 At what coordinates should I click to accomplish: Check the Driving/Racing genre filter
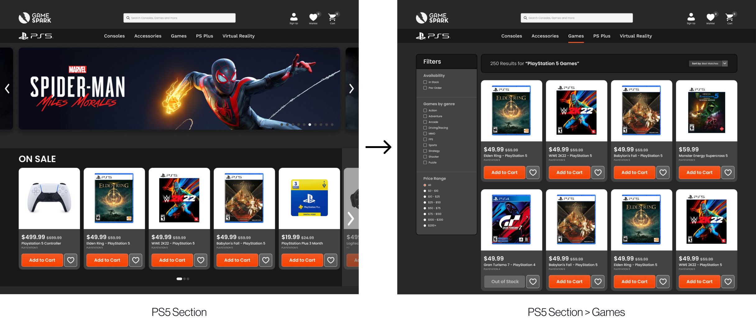click(425, 128)
